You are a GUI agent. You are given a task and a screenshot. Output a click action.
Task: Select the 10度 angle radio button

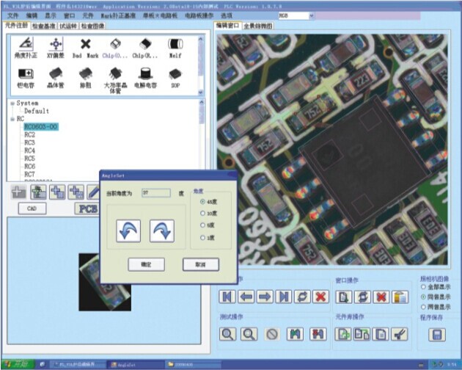coord(202,213)
